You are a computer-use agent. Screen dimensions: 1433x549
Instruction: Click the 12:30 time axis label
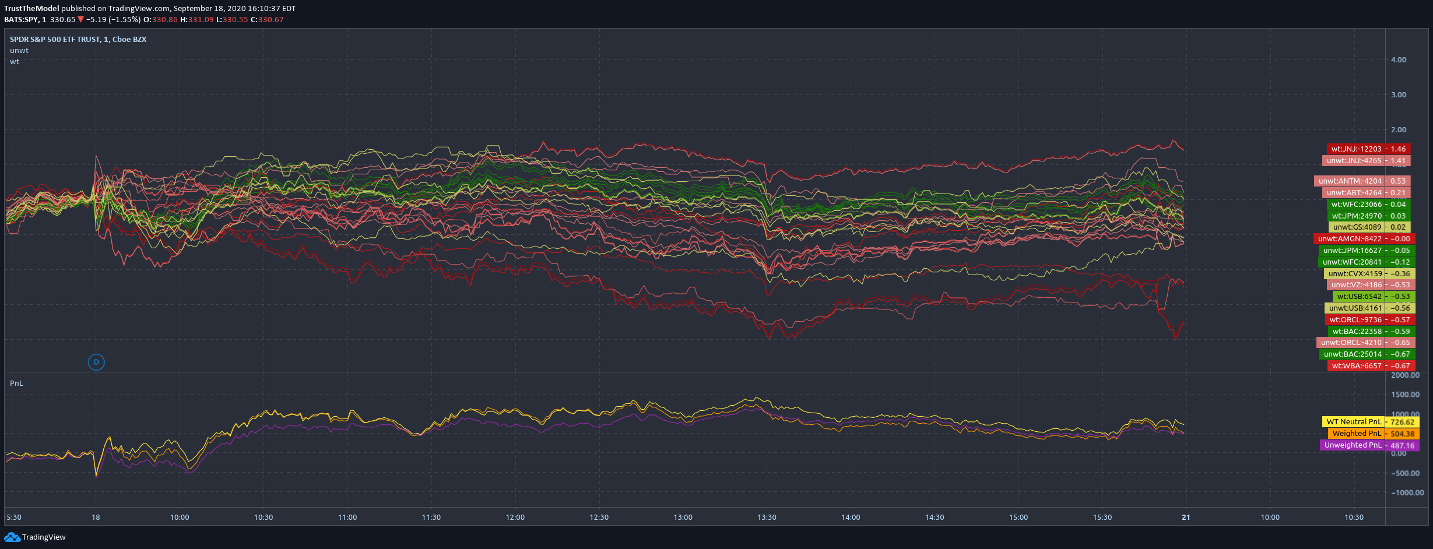[x=599, y=517]
